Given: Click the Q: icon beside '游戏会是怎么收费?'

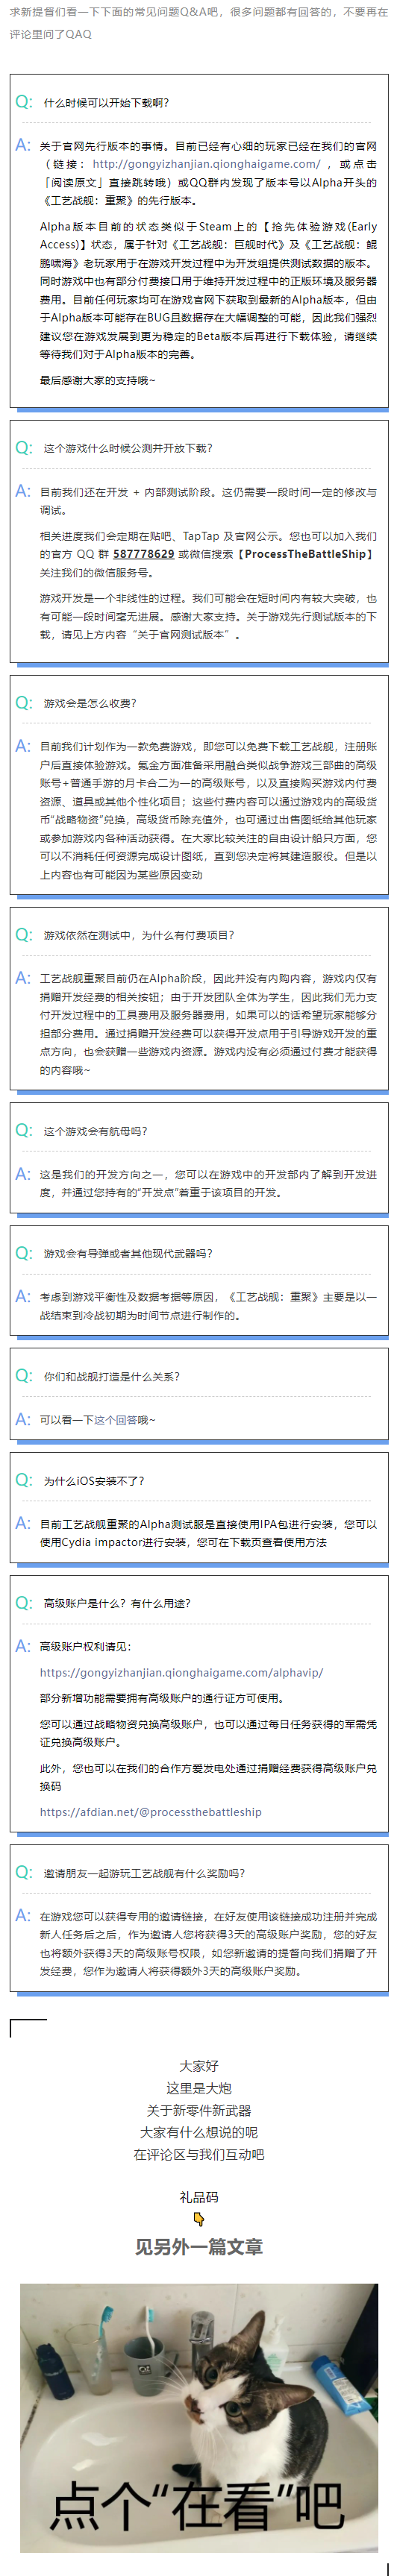Looking at the screenshot, I should coord(24,703).
